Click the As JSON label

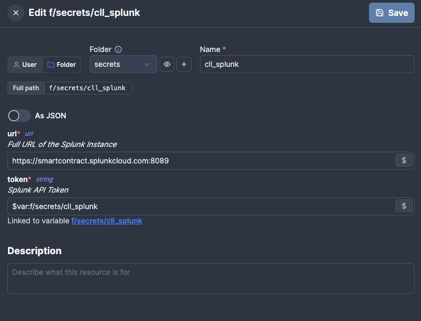tap(50, 116)
